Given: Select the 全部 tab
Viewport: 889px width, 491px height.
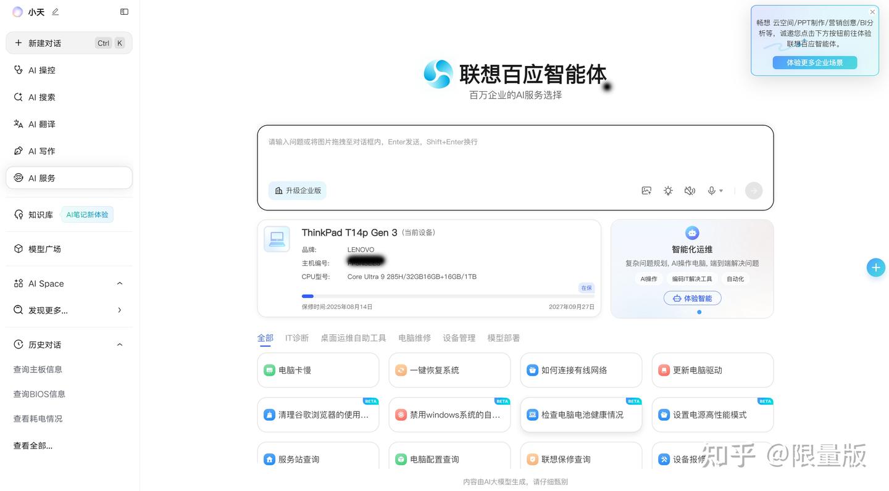Looking at the screenshot, I should click(x=265, y=338).
